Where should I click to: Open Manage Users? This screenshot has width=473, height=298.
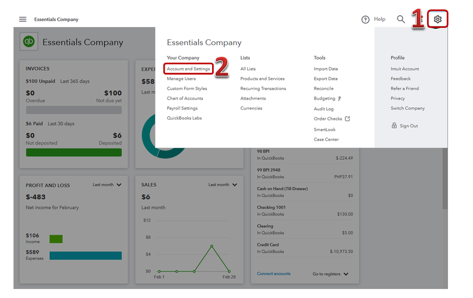pos(181,78)
